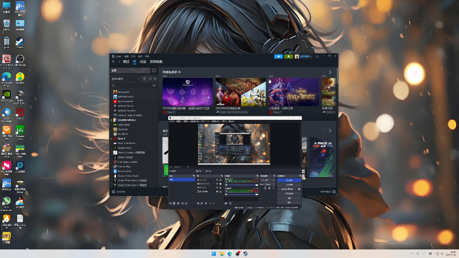Click the Big Picture mode monitor icon

coord(317,56)
